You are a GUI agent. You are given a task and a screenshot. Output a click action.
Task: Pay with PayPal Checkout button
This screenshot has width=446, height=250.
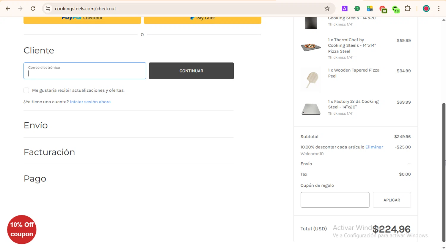tap(82, 20)
